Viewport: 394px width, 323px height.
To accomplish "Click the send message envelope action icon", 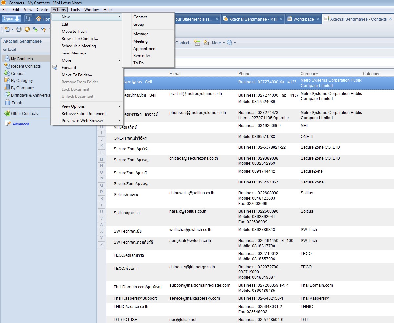I will (x=206, y=43).
